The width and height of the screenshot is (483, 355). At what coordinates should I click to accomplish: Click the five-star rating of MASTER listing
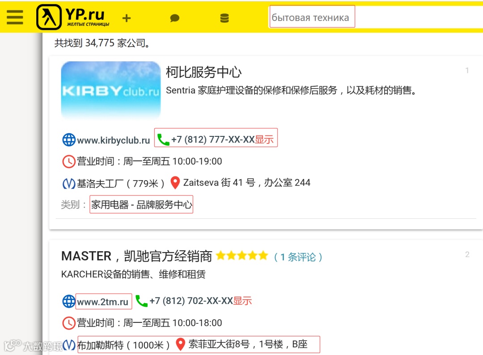(x=242, y=256)
